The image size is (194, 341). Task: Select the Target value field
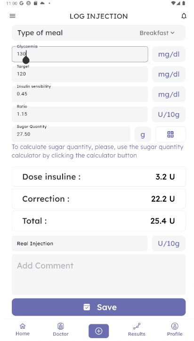pos(80,74)
